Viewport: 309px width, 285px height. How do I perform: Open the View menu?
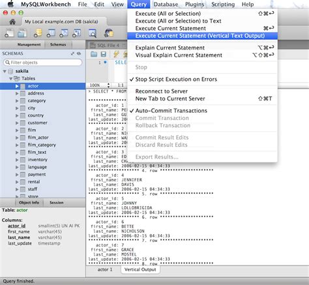pos(117,4)
